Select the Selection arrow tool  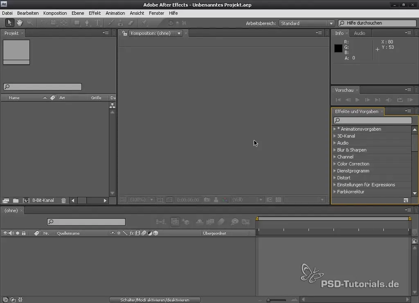point(10,23)
